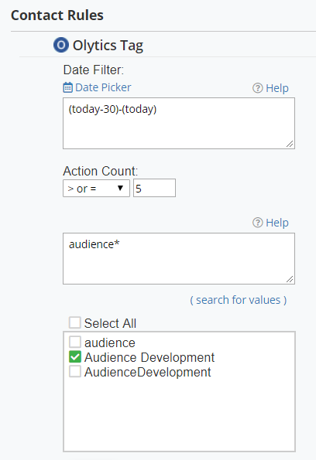Viewport: 316px width, 460px height.
Task: Click the question mark icon above date filter
Action: [257, 88]
